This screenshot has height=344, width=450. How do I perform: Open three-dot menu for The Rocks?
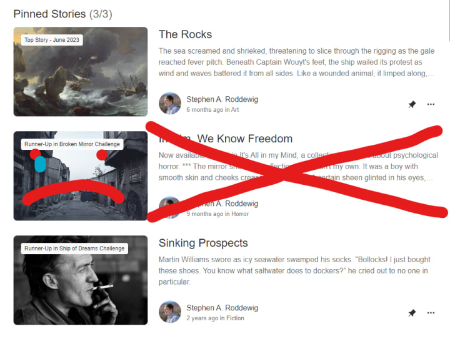pyautogui.click(x=431, y=104)
